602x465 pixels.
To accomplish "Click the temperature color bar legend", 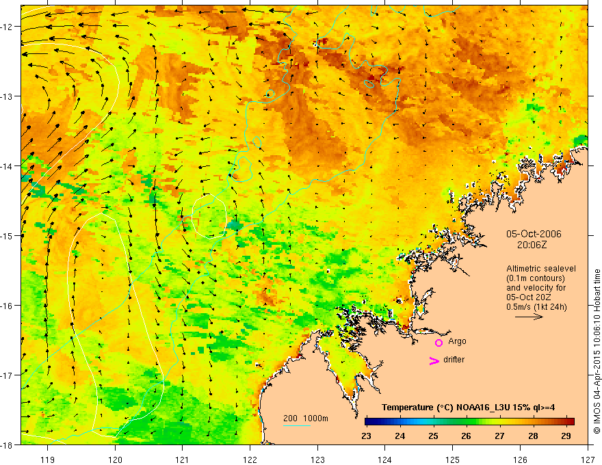I will click(469, 422).
